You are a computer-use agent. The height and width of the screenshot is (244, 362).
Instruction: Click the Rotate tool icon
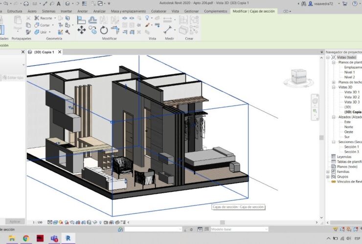click(104, 30)
